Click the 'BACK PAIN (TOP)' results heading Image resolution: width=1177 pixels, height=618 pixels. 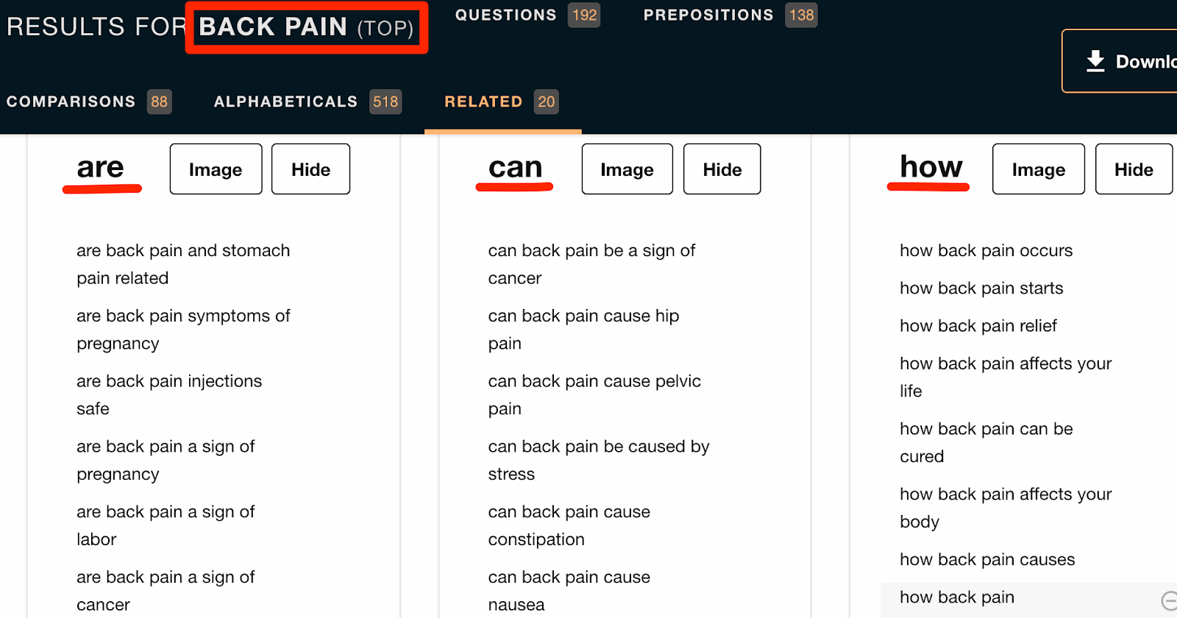coord(306,27)
